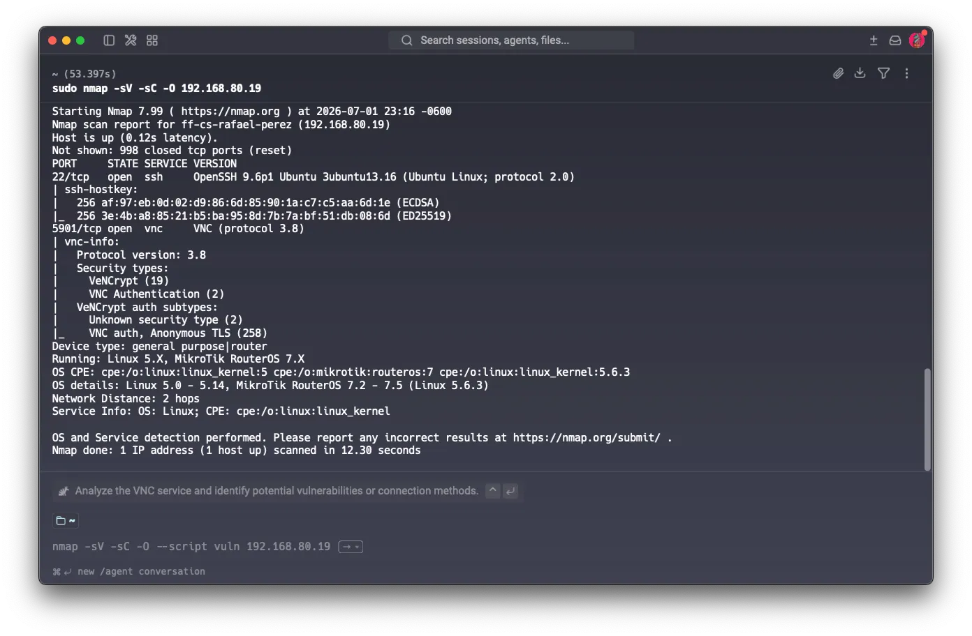The image size is (972, 636).
Task: Open the home folder directory chip
Action: [66, 520]
